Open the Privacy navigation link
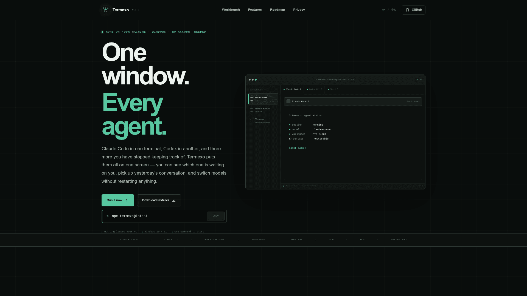The height and width of the screenshot is (296, 527). 299,10
